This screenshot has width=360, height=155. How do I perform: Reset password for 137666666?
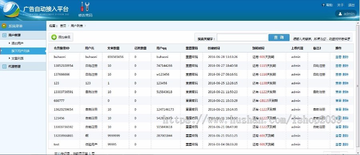(192, 75)
